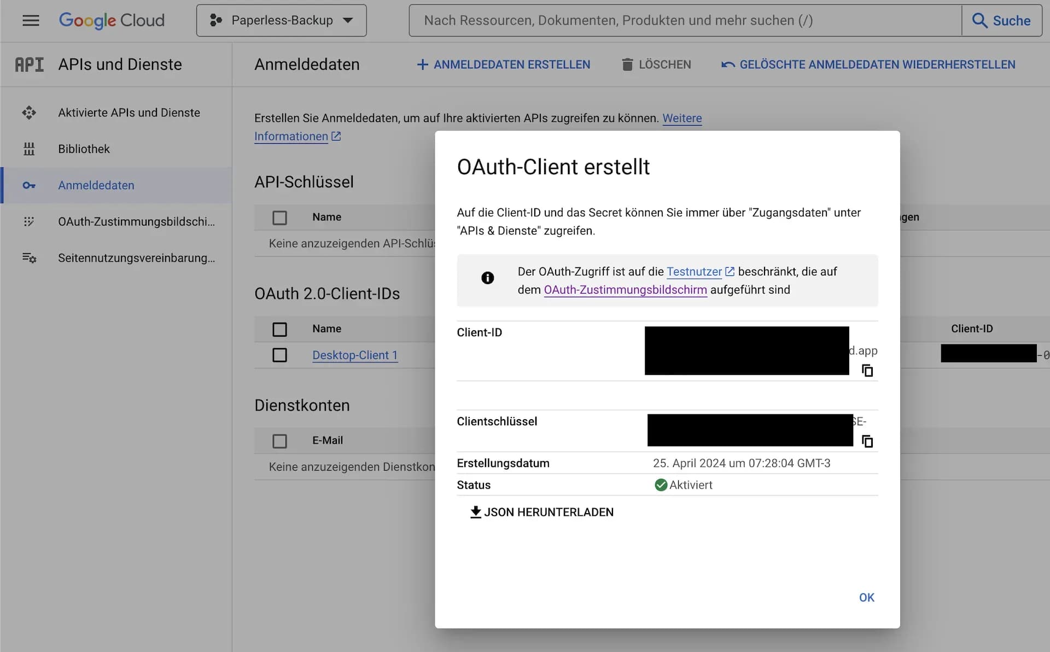The image size is (1050, 652).
Task: Click the Anmeldedaten key icon
Action: [x=29, y=185]
